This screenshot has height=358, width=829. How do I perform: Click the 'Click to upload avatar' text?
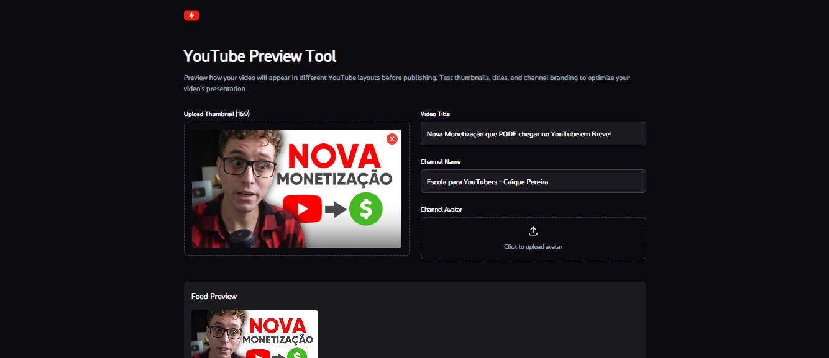click(533, 247)
